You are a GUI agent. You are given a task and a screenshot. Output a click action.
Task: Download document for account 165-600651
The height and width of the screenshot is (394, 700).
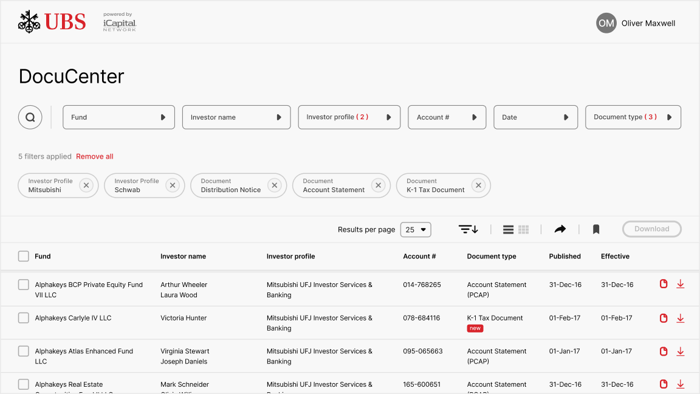click(x=681, y=384)
